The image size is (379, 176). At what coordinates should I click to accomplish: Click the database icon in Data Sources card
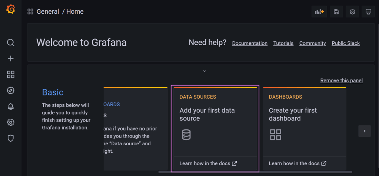pyautogui.click(x=186, y=135)
